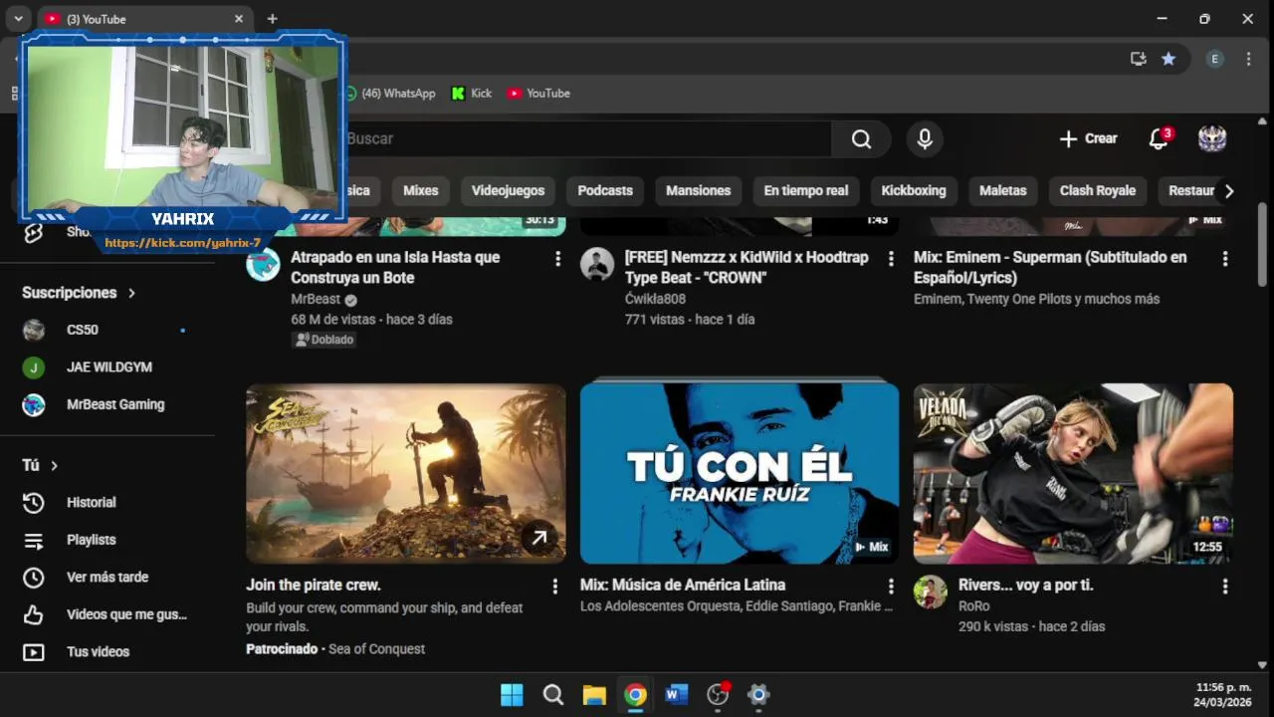Viewport: 1274px width, 717px height.
Task: Click the ad's external link arrow icon
Action: [538, 539]
